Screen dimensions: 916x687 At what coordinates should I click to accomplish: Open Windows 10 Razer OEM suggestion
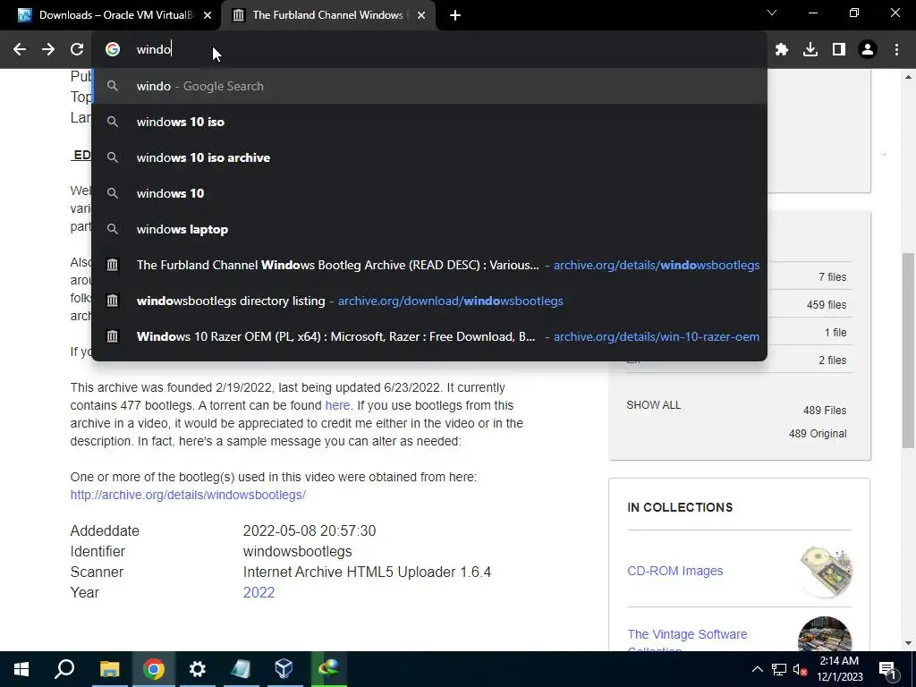tap(429, 336)
